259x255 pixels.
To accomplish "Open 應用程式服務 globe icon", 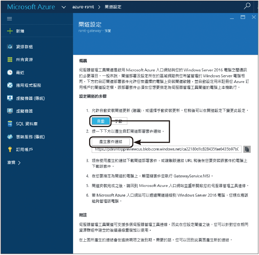I will tap(10, 85).
